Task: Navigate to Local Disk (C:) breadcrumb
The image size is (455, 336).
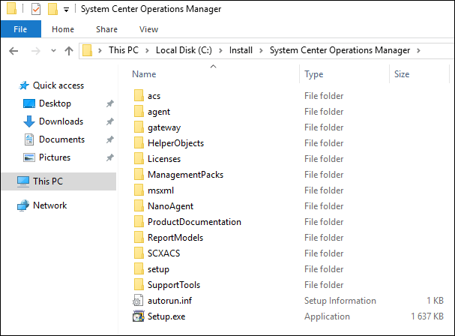Action: pyautogui.click(x=184, y=50)
